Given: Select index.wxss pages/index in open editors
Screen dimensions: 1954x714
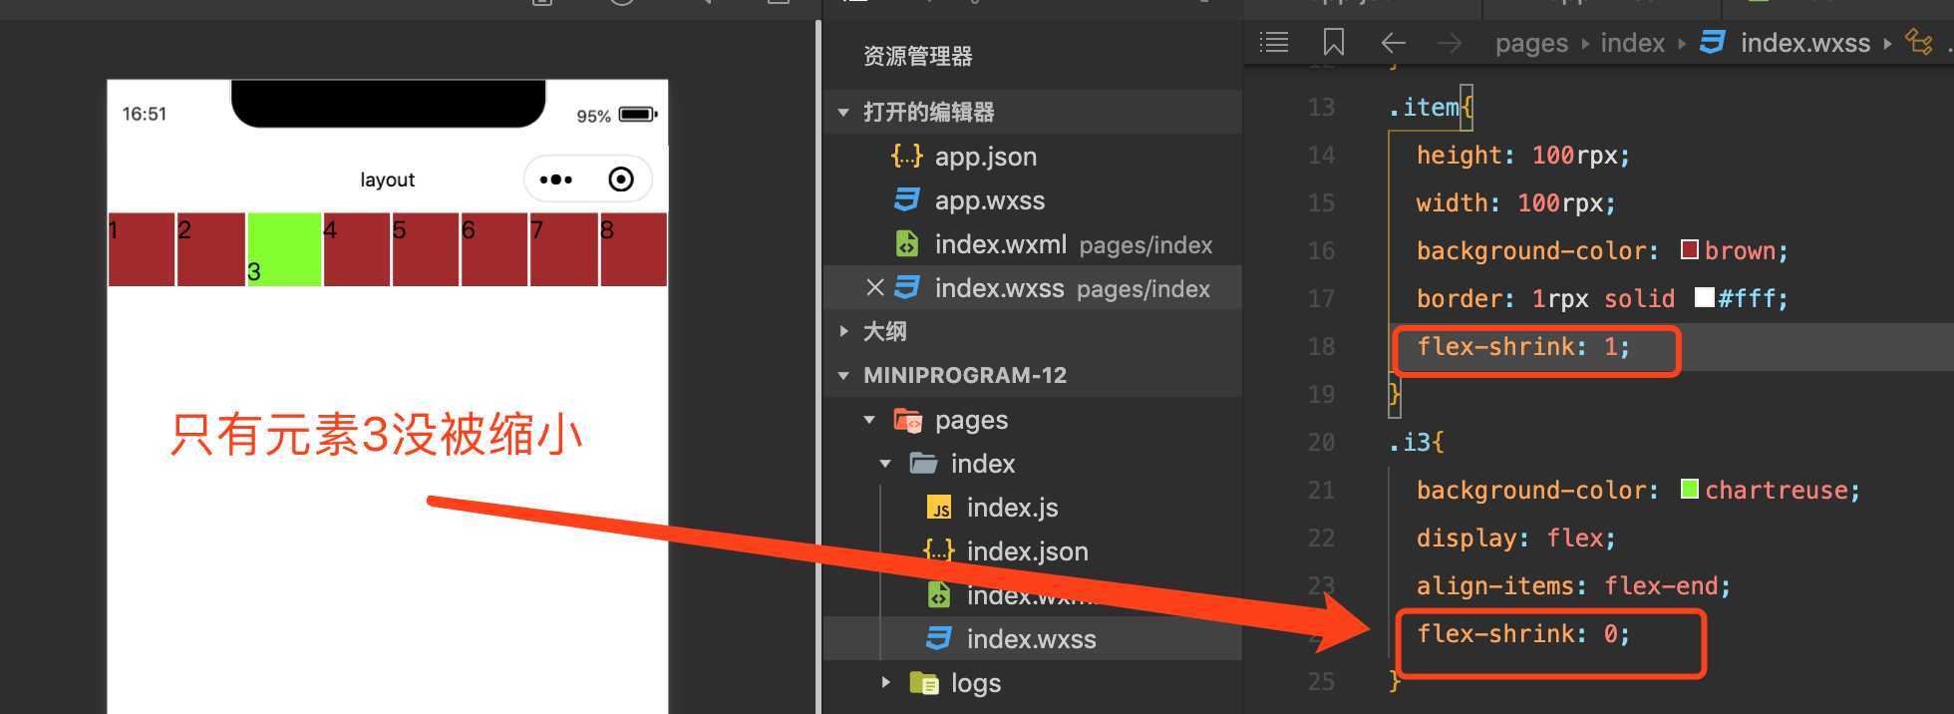Looking at the screenshot, I should pos(1033,288).
